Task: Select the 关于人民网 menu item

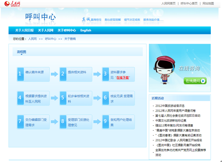Action: [46, 30]
